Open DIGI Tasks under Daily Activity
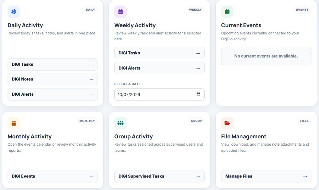Image resolution: width=319 pixels, height=190 pixels. (53, 64)
